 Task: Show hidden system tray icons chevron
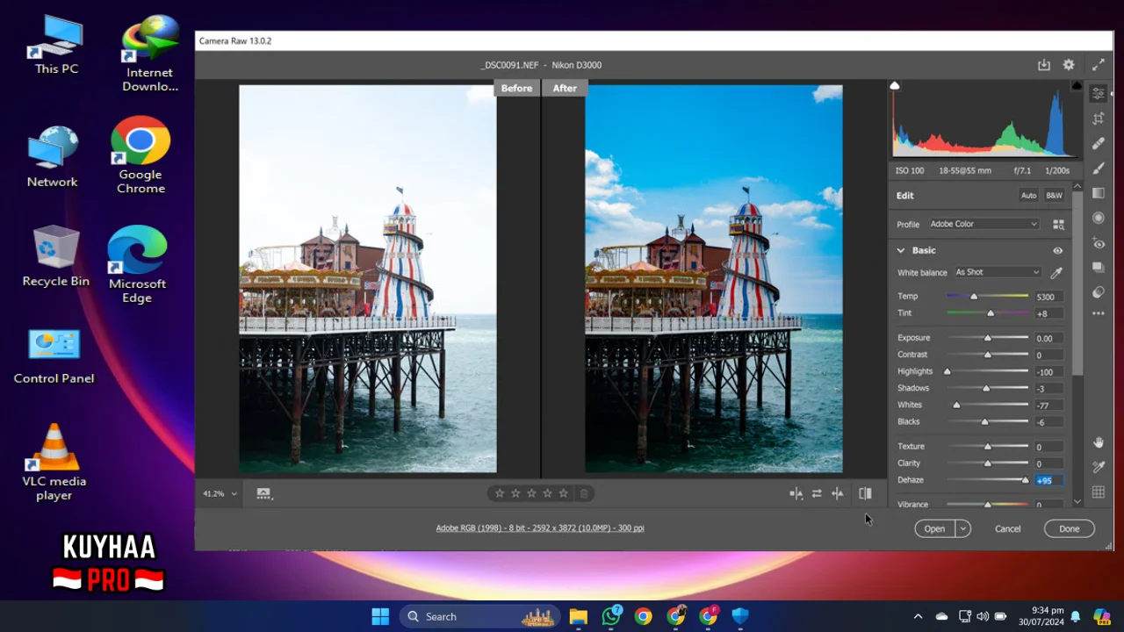click(x=918, y=616)
